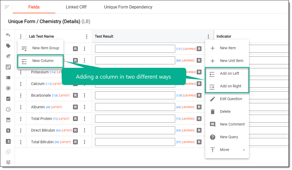Choose New Item Group from menu
The height and width of the screenshot is (170, 292).
(x=40, y=48)
